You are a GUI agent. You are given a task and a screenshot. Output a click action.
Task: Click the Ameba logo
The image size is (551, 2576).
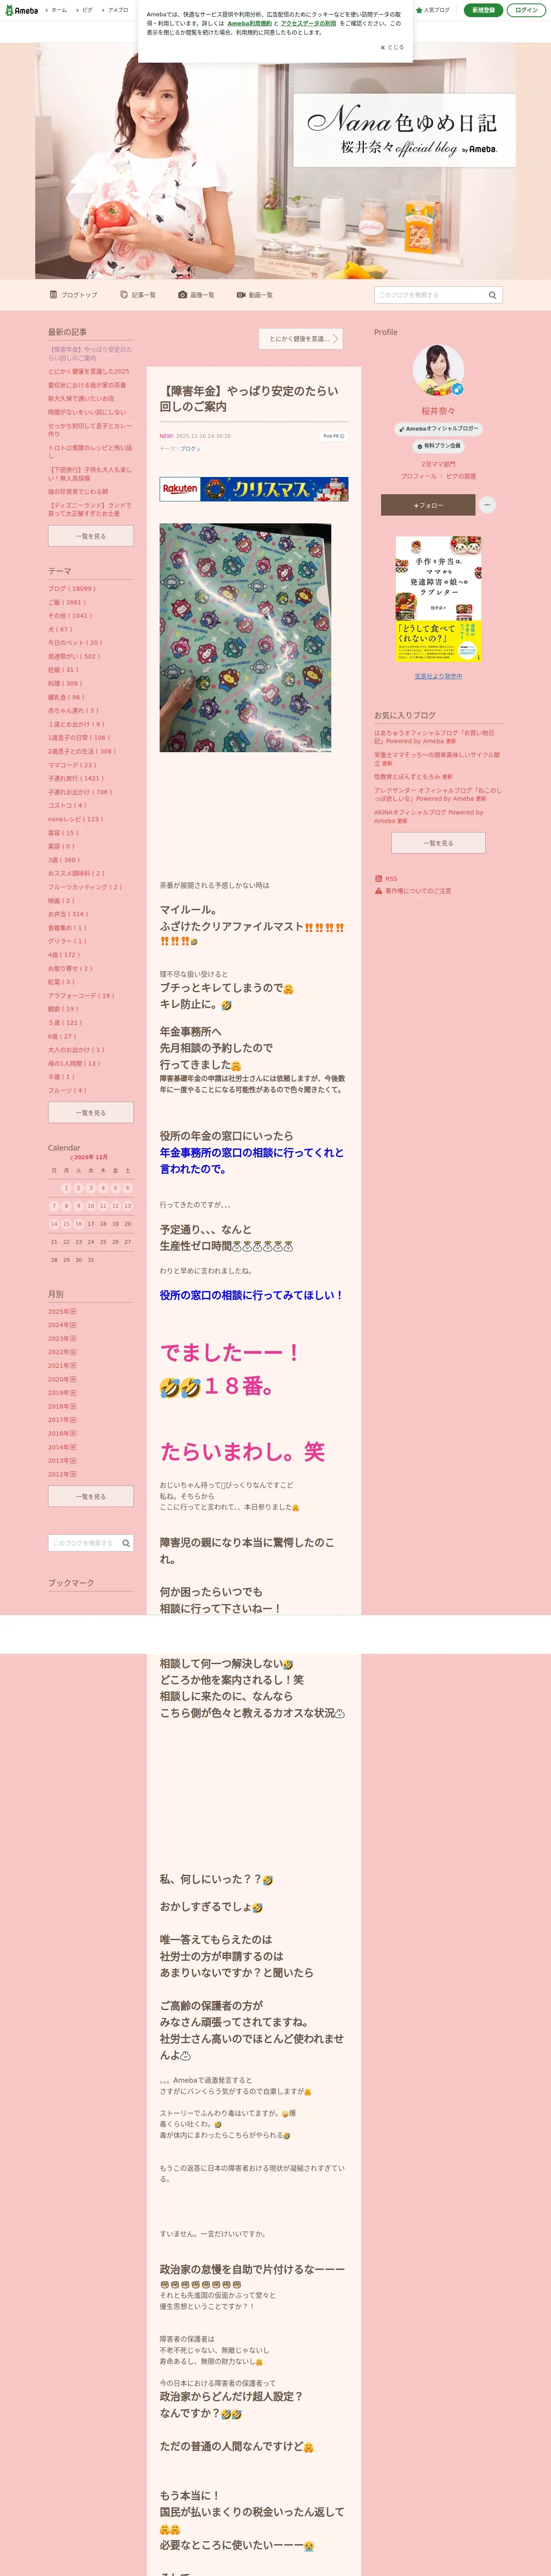pyautogui.click(x=21, y=10)
